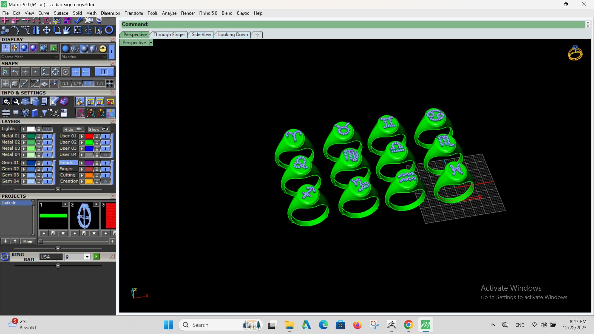Click the RING RAIL blue ring icon
The width and height of the screenshot is (594, 334).
(x=5, y=257)
